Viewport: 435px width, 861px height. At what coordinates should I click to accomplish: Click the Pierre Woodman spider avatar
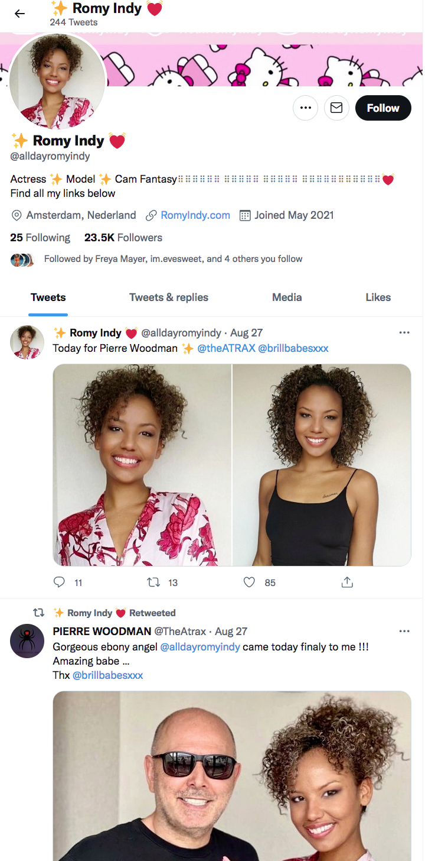point(27,641)
